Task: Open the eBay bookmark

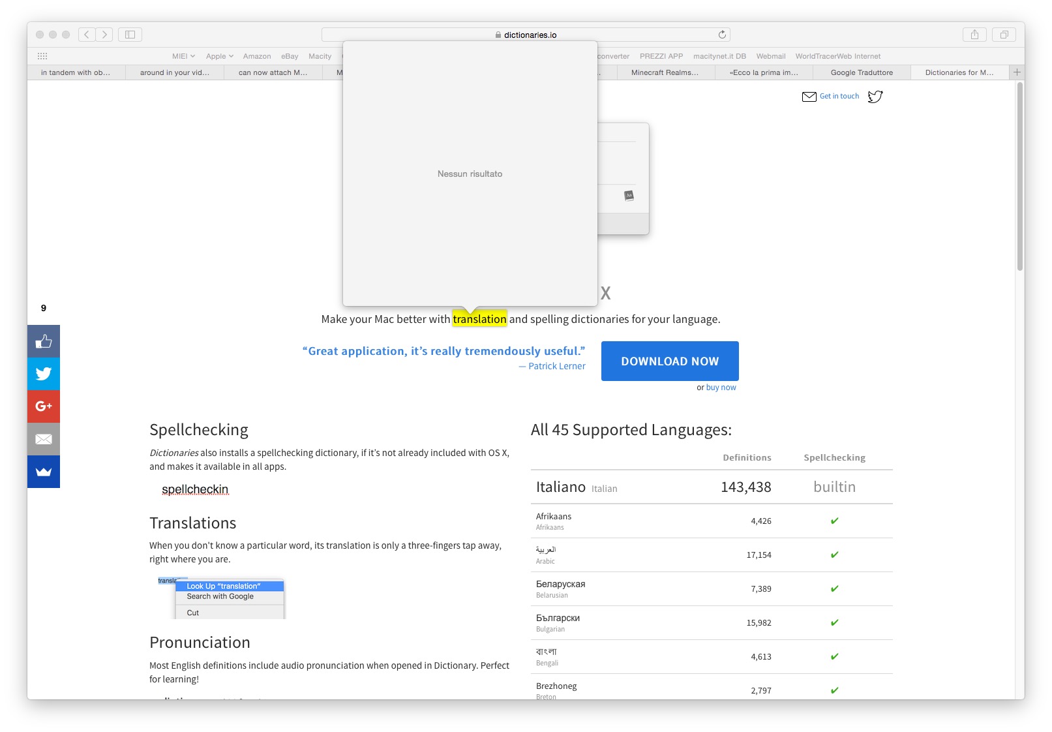Action: pyautogui.click(x=290, y=56)
